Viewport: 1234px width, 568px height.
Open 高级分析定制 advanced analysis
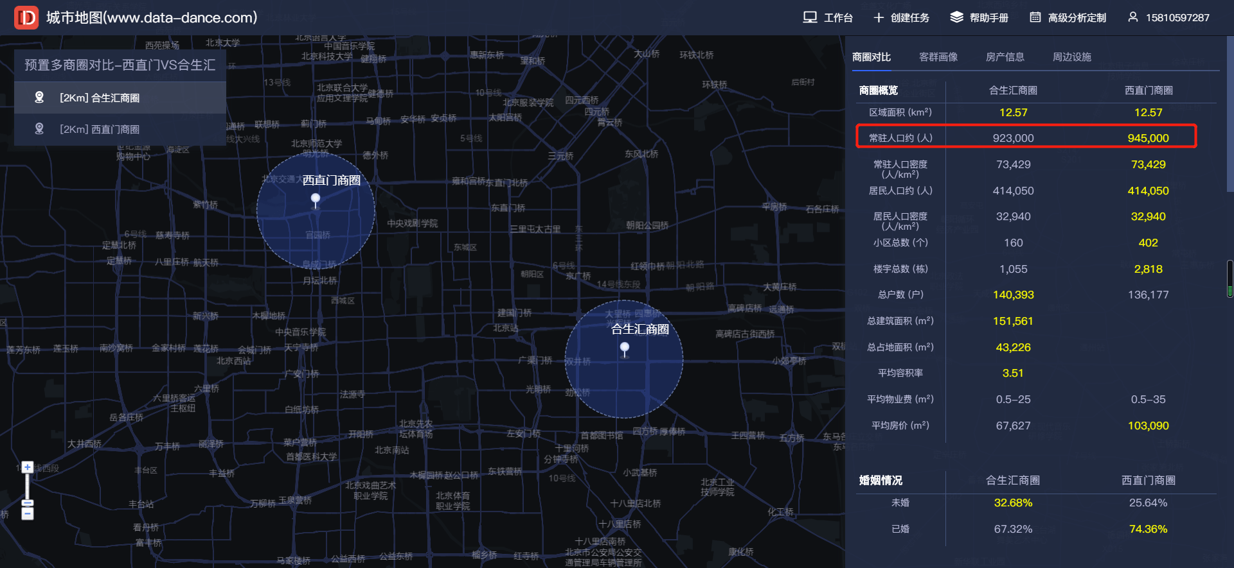1077,18
